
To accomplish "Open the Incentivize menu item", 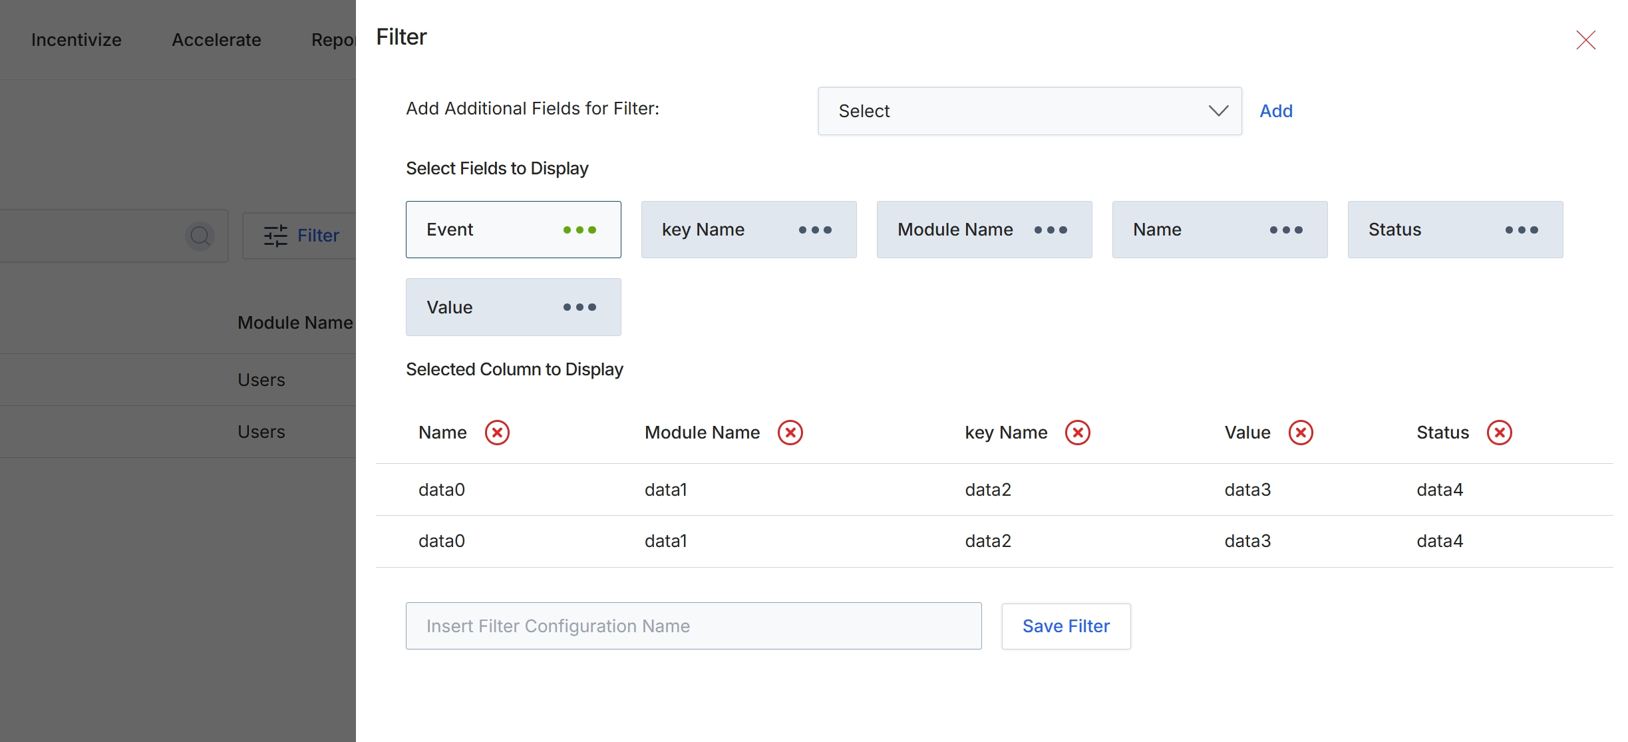I will click(77, 40).
